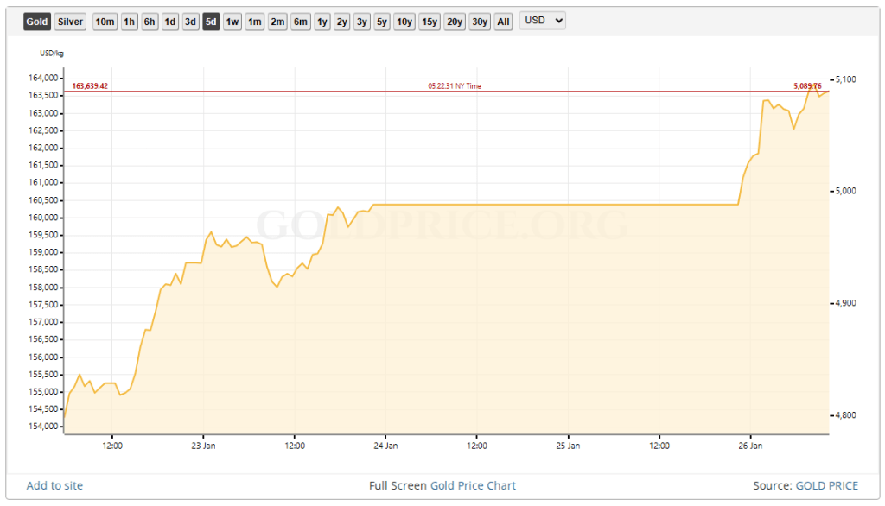Open the USD currency dropdown
Image resolution: width=885 pixels, height=506 pixels.
coord(542,21)
